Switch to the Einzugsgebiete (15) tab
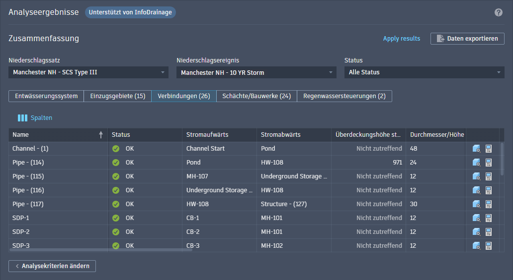This screenshot has width=513, height=280. 117,96
